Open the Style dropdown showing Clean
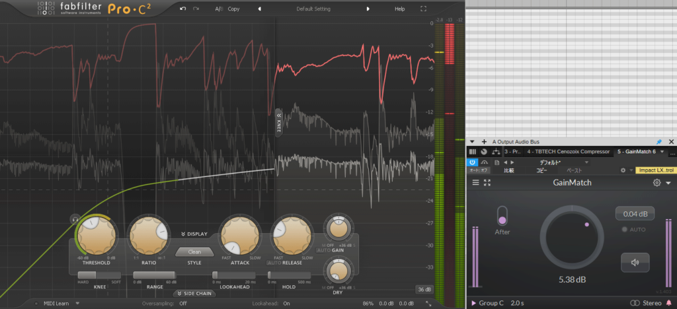677x309 pixels. (x=194, y=252)
